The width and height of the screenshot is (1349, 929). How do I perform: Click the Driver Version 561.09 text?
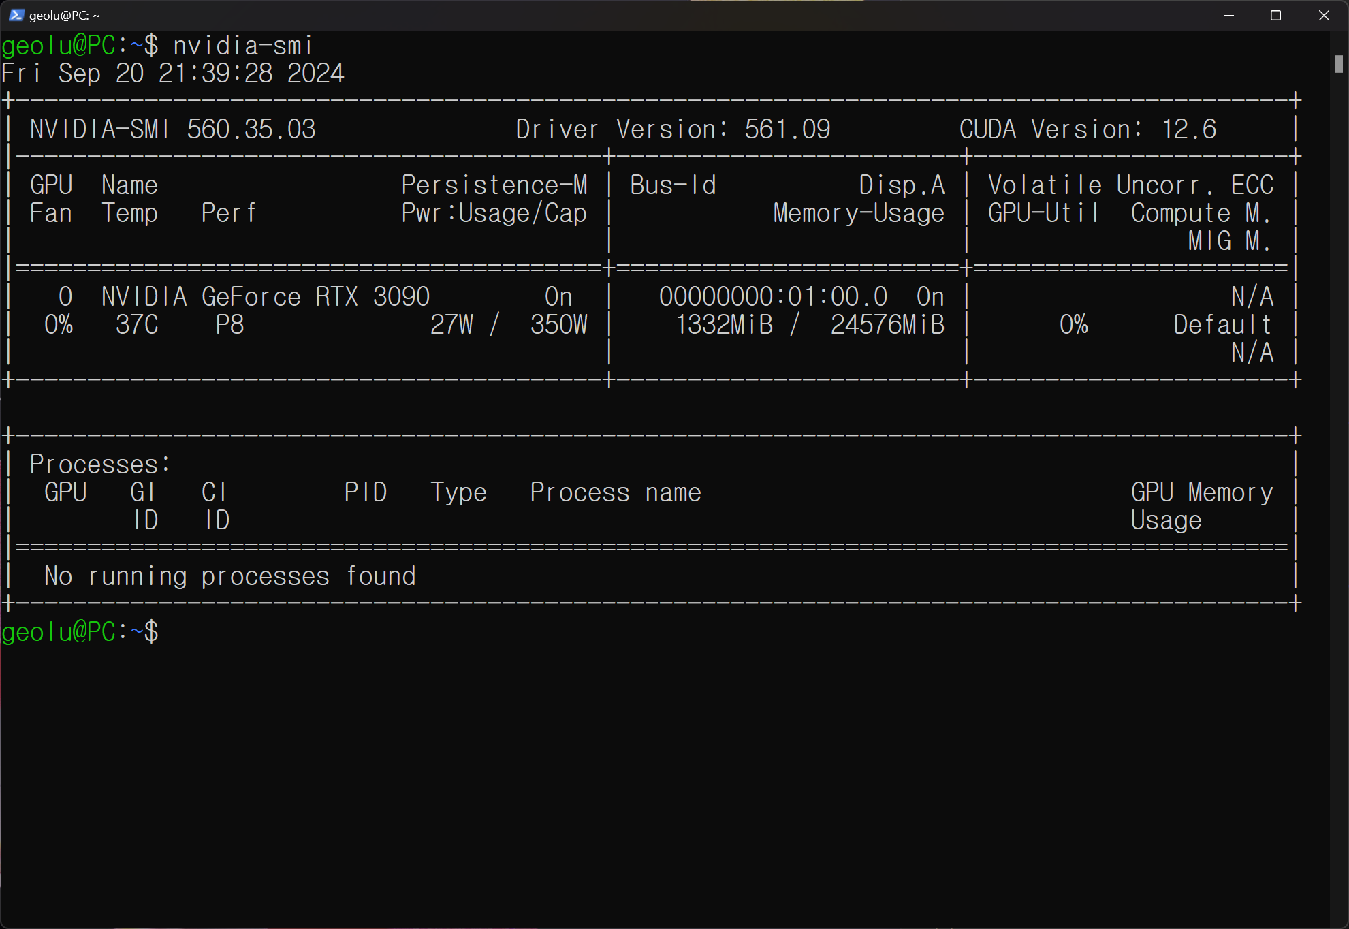click(672, 129)
